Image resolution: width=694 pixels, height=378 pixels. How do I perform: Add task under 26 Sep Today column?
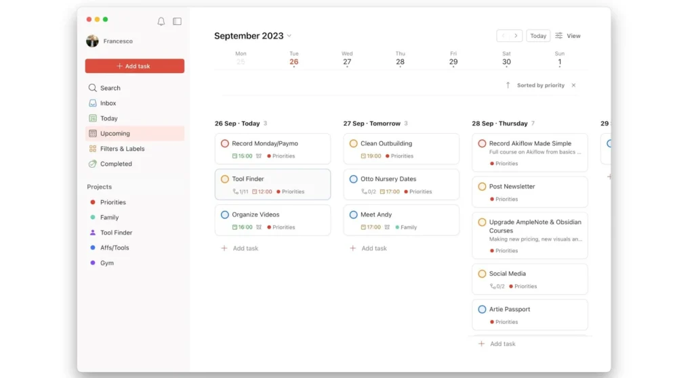click(239, 248)
